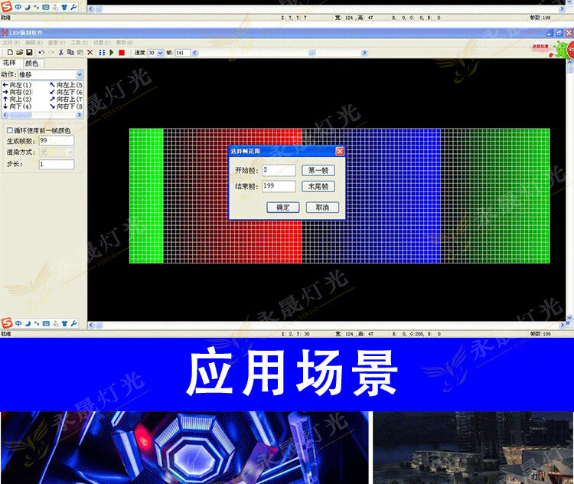Select the 向上(3) direction item
This screenshot has height=484, width=574.
click(17, 100)
